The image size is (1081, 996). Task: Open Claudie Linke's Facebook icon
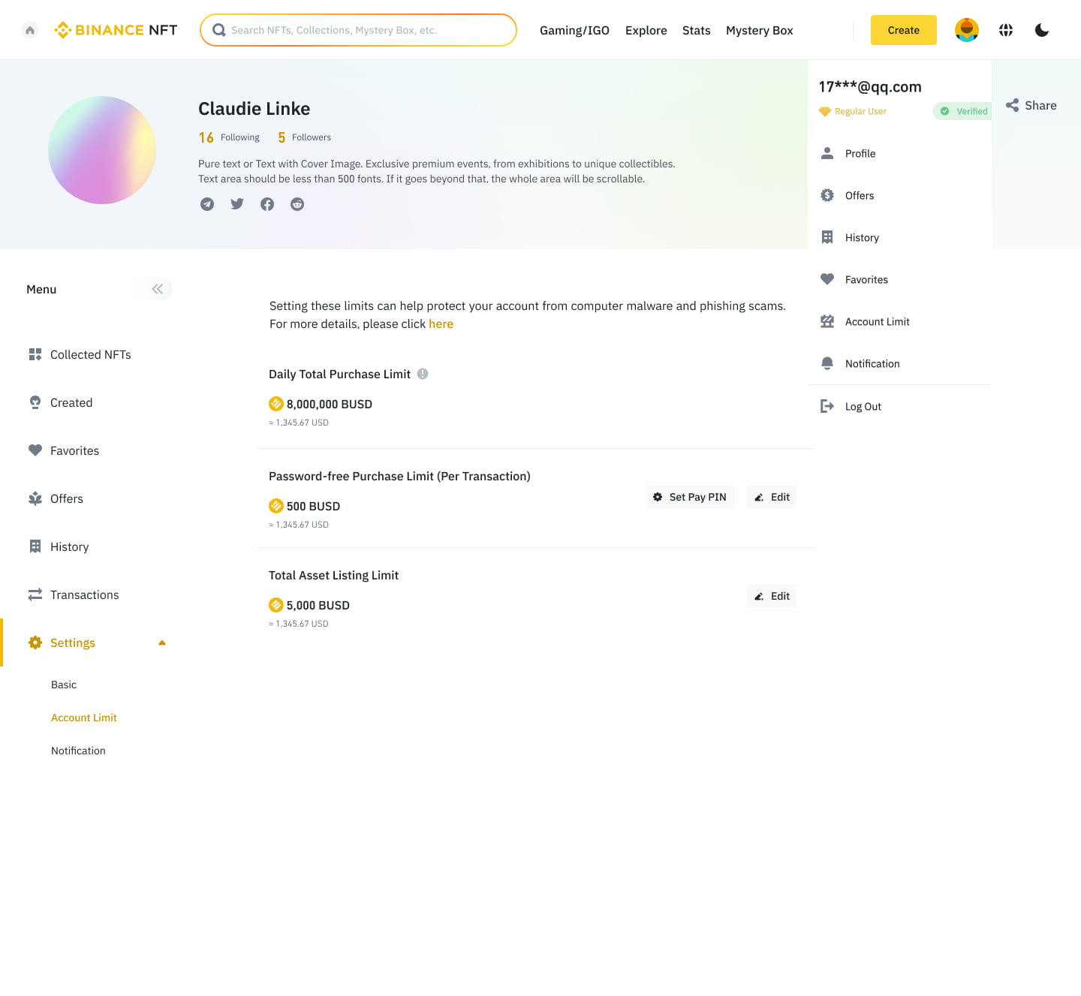tap(267, 204)
